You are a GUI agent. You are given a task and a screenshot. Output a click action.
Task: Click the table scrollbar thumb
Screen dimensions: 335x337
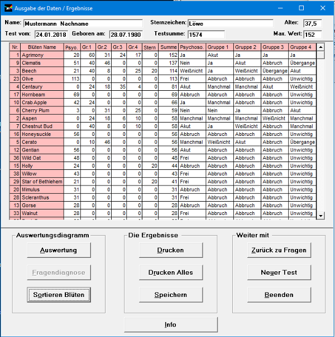321,55
